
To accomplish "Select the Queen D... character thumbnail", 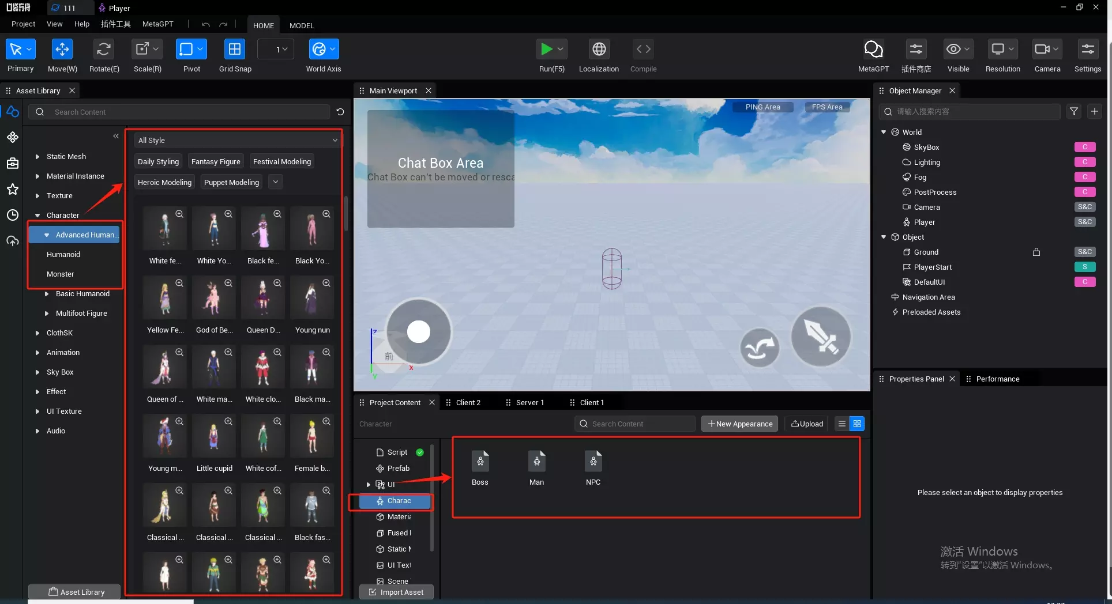I will pos(263,298).
